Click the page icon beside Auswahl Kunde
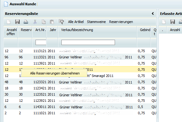This screenshot has width=182, height=122. (6, 4)
